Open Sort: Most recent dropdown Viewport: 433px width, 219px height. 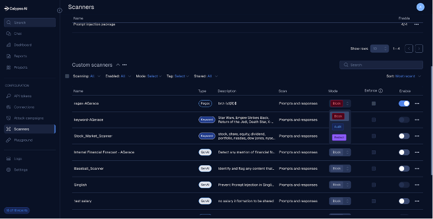coord(404,76)
